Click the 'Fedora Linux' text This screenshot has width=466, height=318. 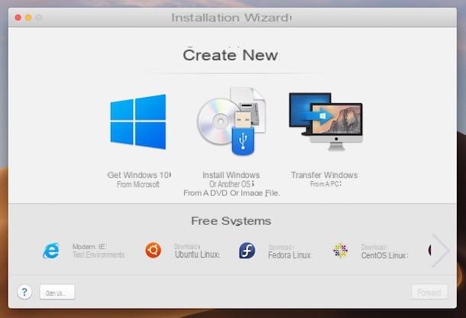pyautogui.click(x=290, y=255)
